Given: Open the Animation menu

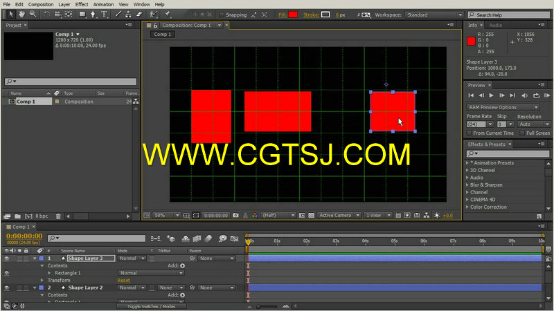Looking at the screenshot, I should (x=103, y=4).
